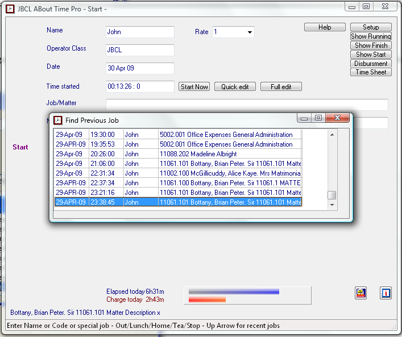
Task: Click the Find Previous Job window icon
Action: point(57,120)
